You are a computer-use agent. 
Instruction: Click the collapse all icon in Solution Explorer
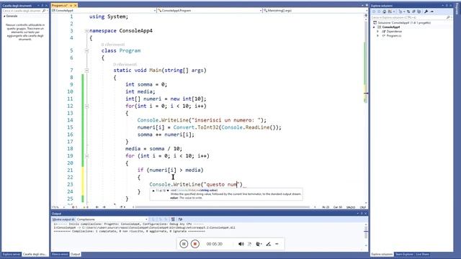click(413, 12)
